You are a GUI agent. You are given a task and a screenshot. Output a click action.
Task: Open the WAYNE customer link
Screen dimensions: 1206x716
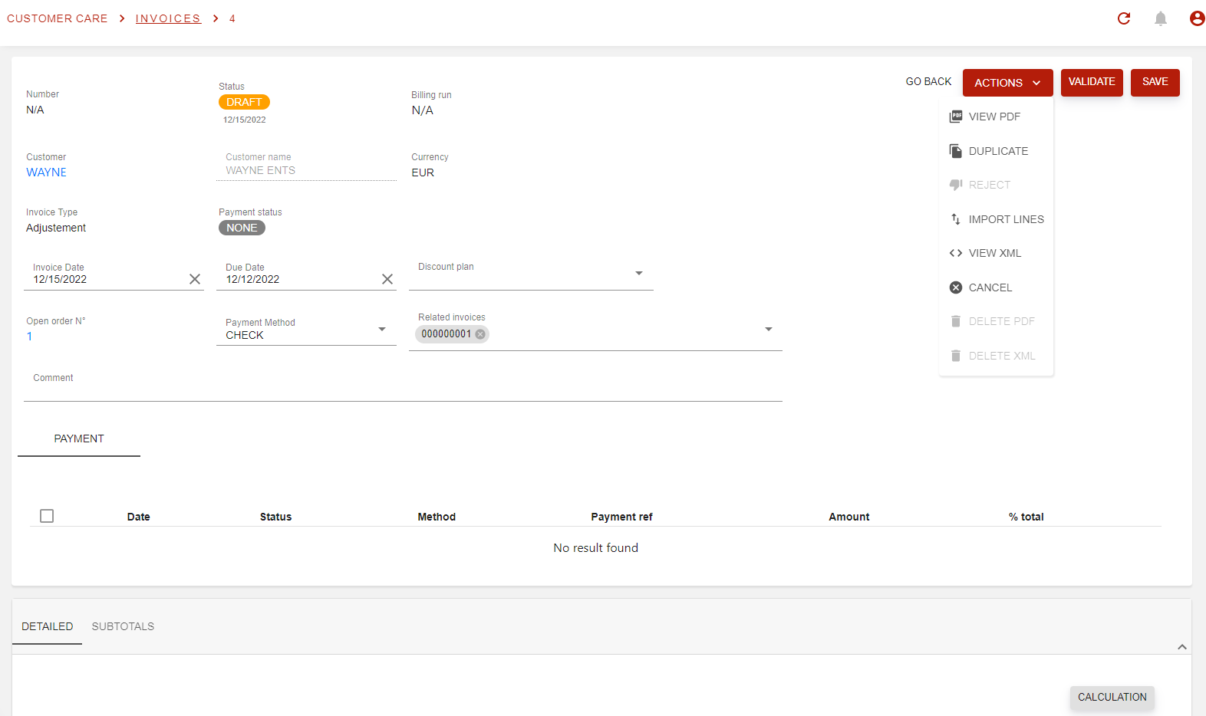click(46, 172)
